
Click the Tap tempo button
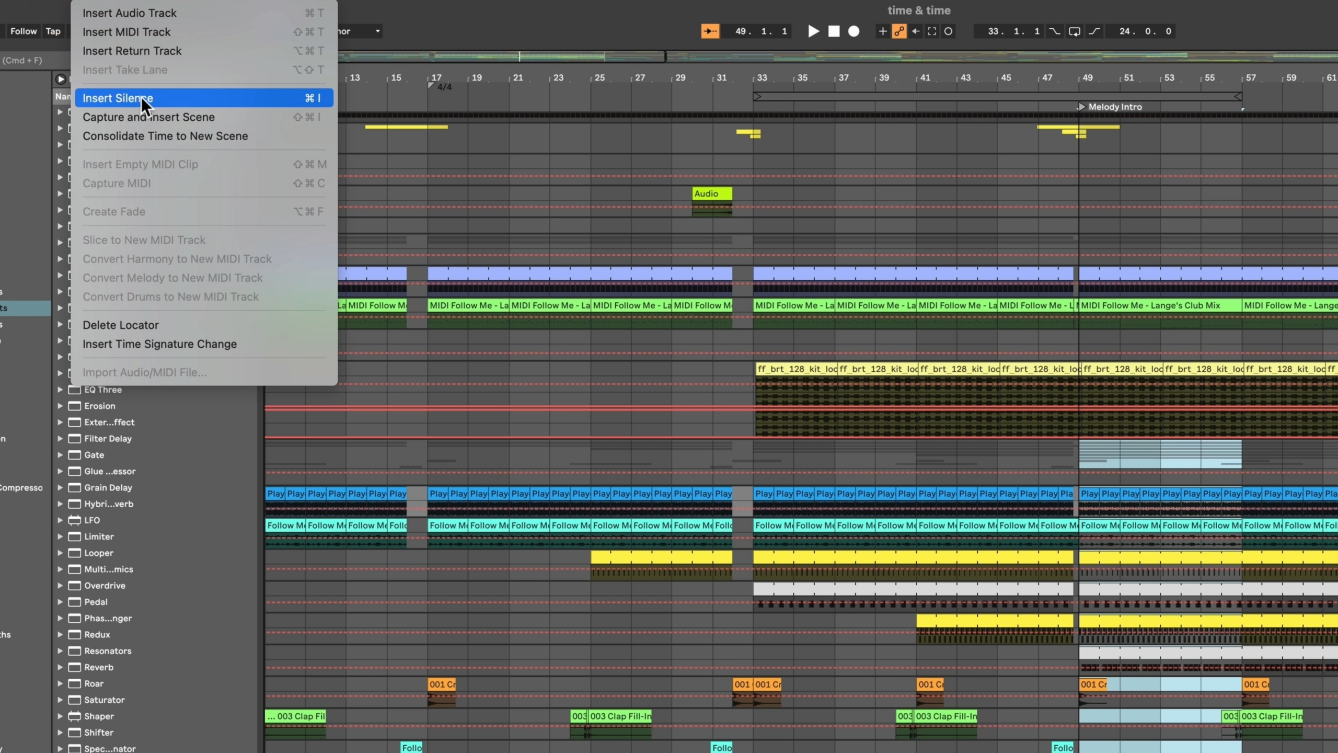pos(53,31)
